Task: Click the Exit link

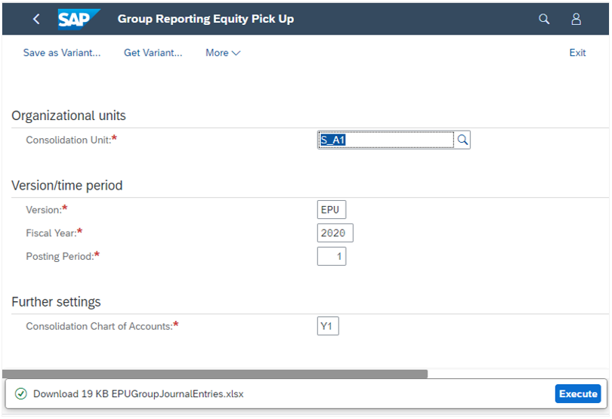Action: 577,53
